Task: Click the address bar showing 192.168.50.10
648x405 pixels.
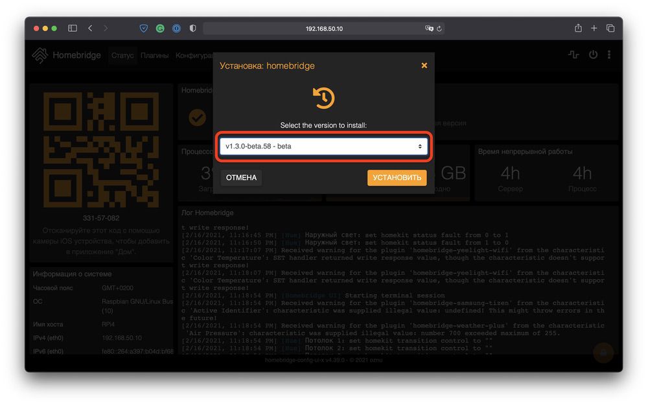Action: click(x=323, y=29)
